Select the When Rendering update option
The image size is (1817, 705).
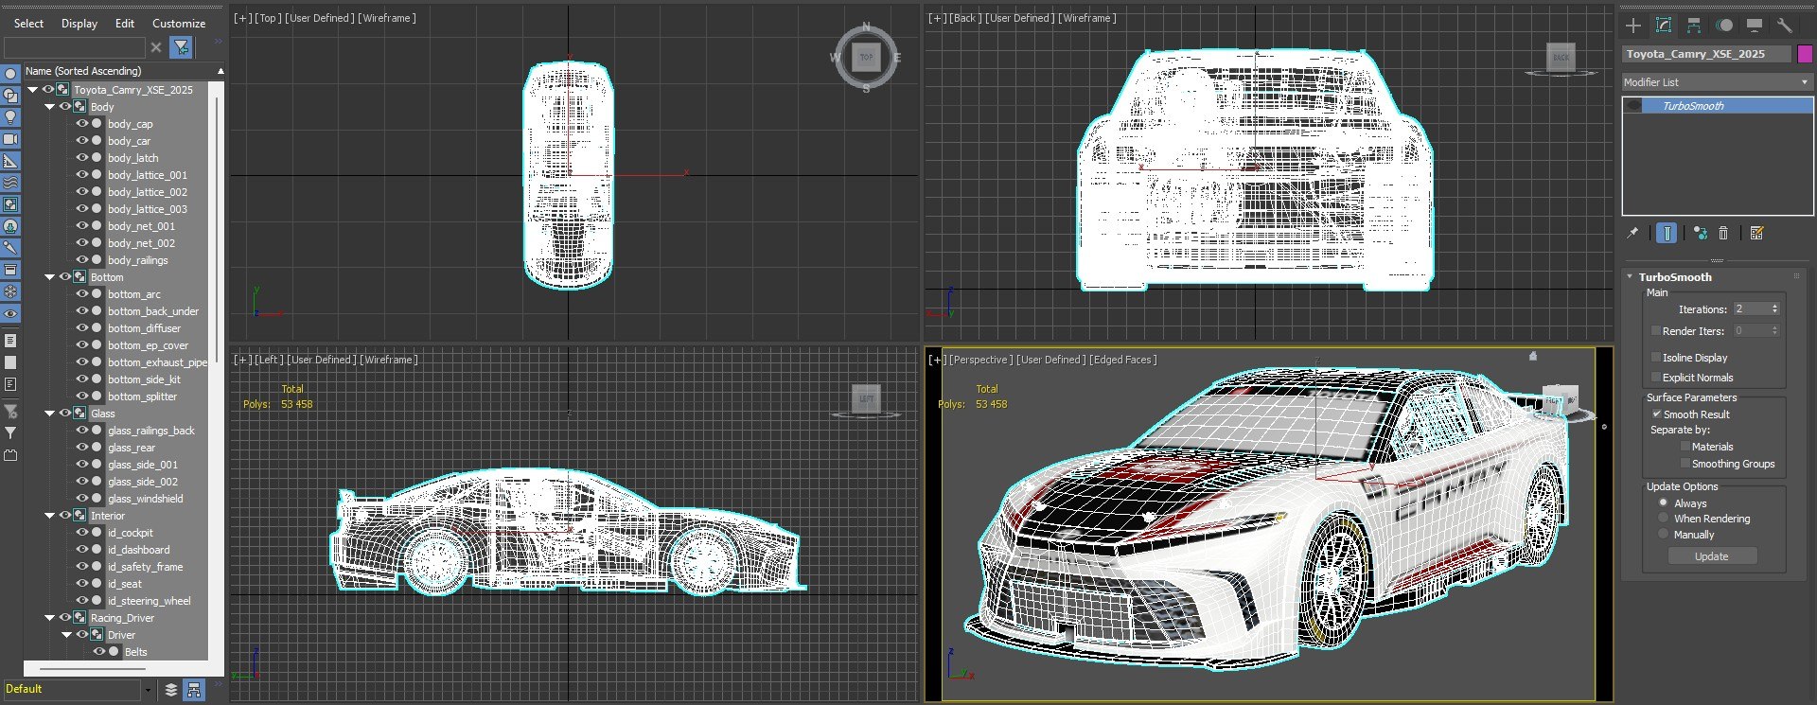point(1663,519)
